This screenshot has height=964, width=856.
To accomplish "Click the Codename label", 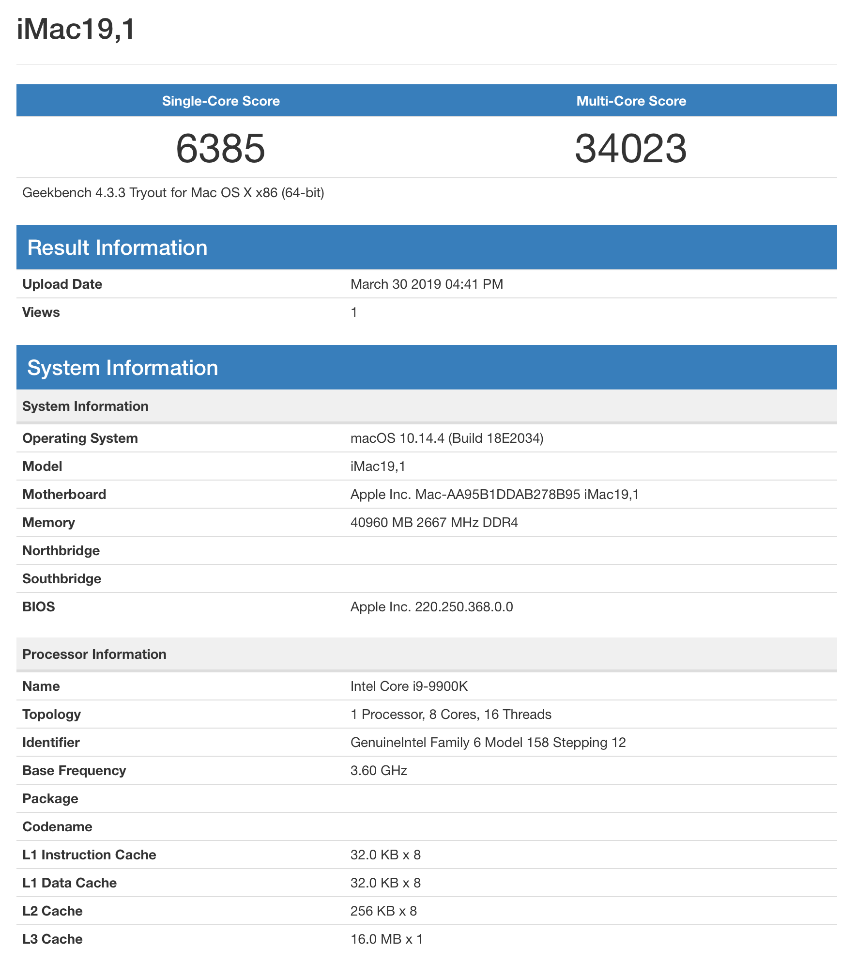I will 58,826.
